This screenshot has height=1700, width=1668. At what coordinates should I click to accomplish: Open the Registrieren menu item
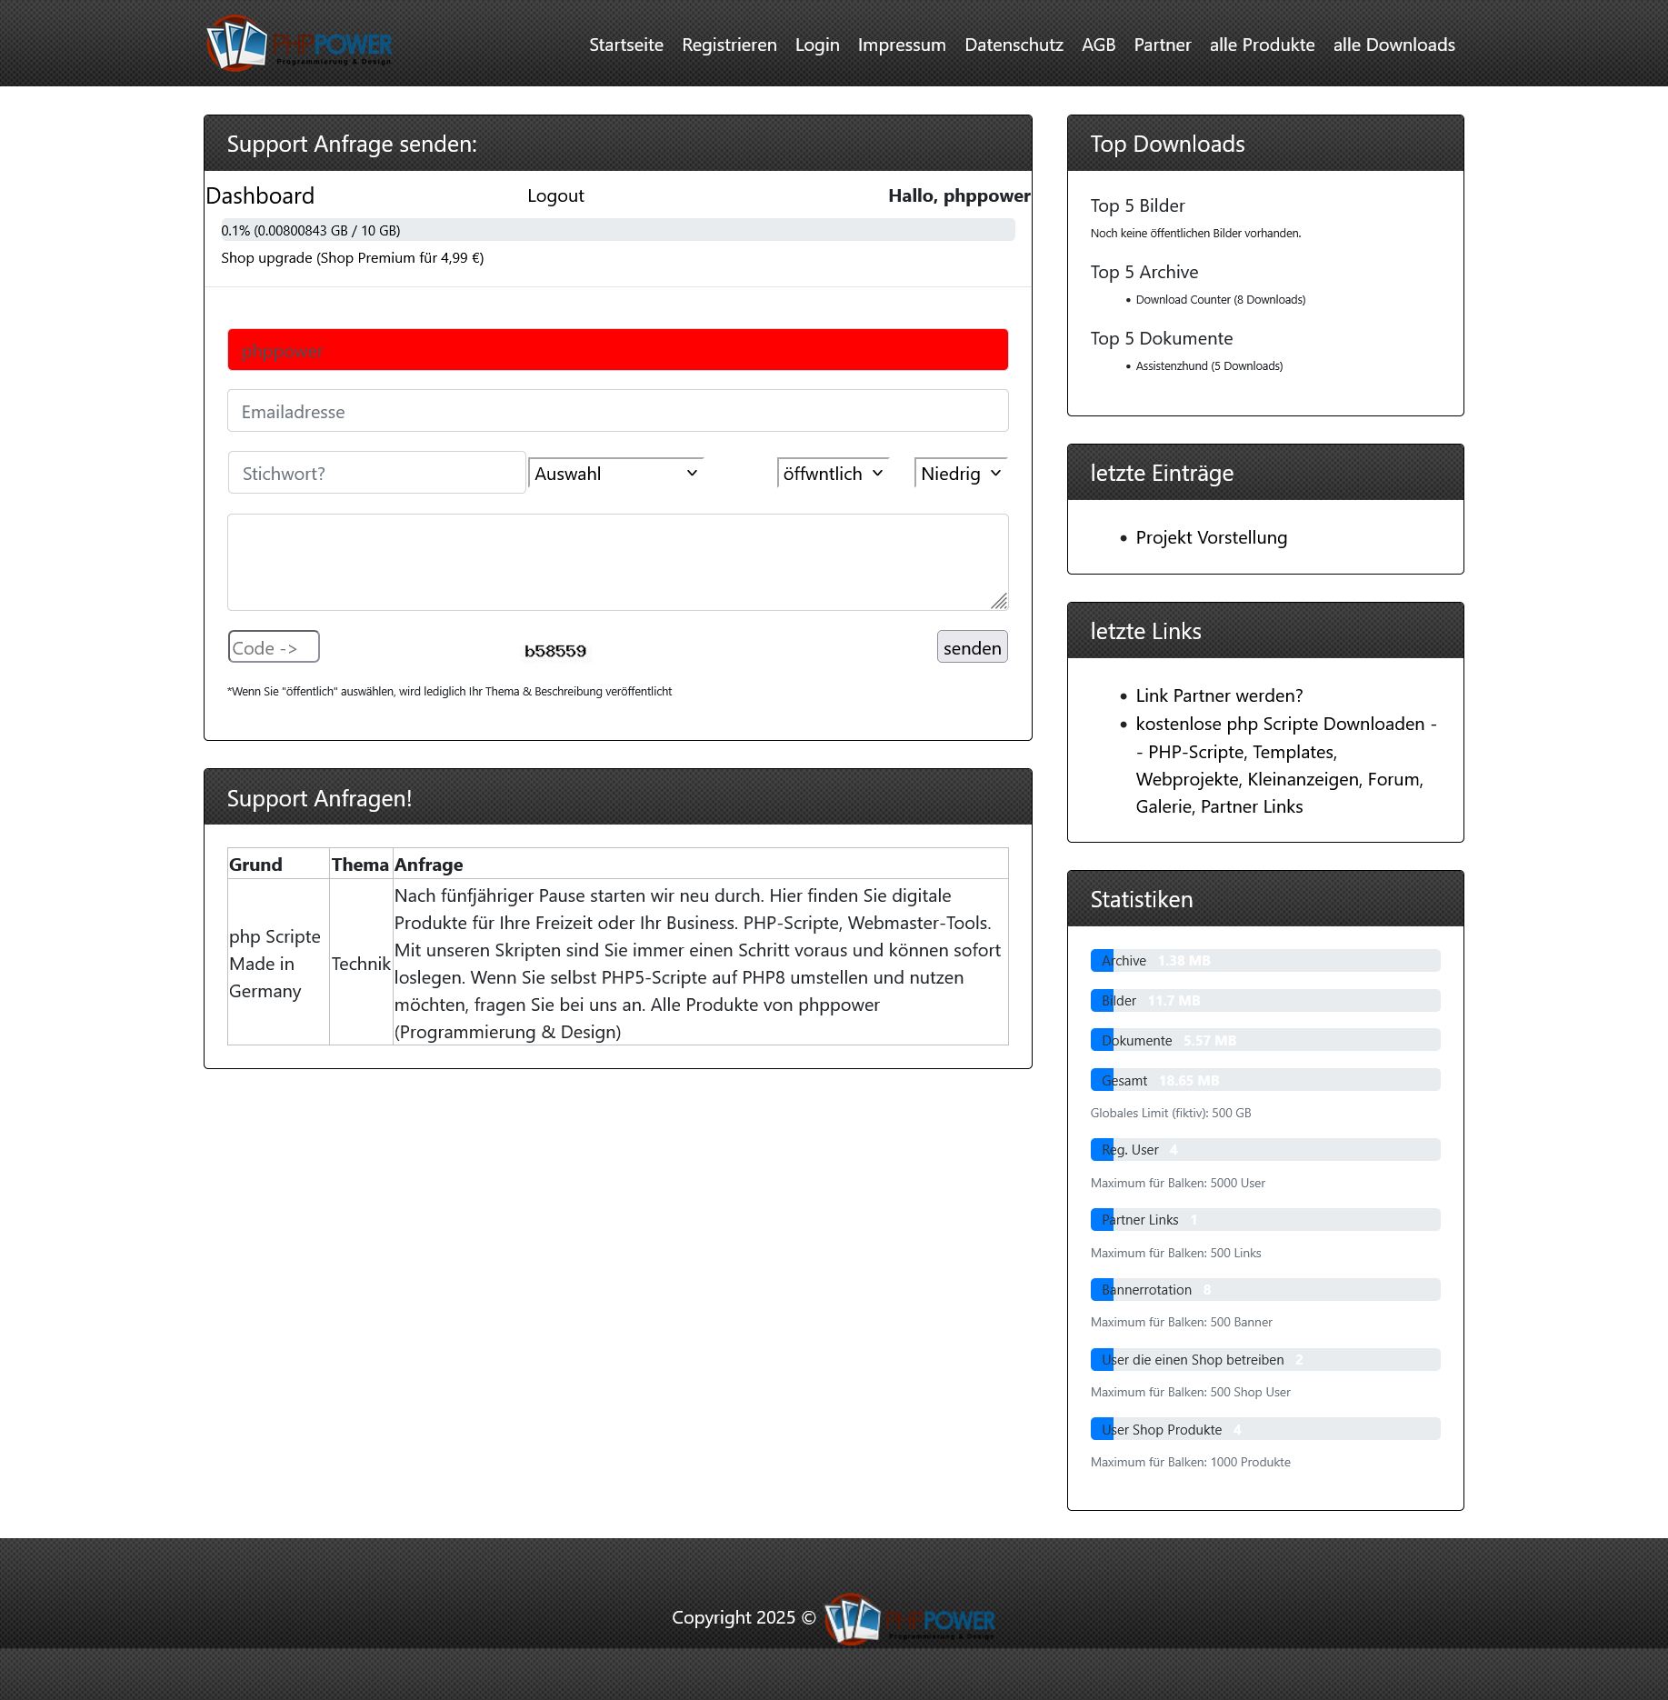[729, 45]
